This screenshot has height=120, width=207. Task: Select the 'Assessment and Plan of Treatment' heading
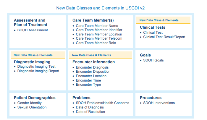30,22
